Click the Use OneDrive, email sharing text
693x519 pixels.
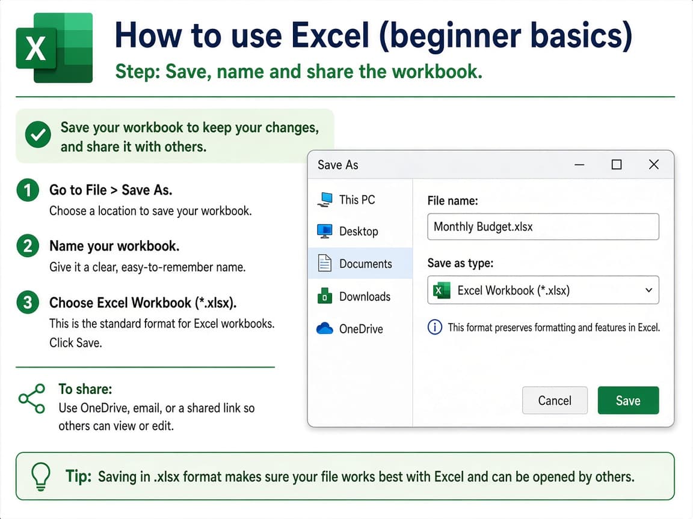pos(156,417)
